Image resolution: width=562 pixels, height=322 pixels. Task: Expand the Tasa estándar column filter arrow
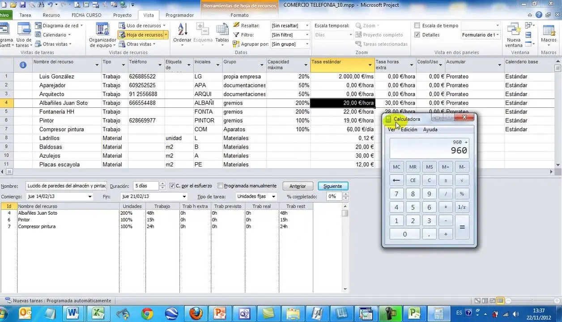tap(370, 65)
